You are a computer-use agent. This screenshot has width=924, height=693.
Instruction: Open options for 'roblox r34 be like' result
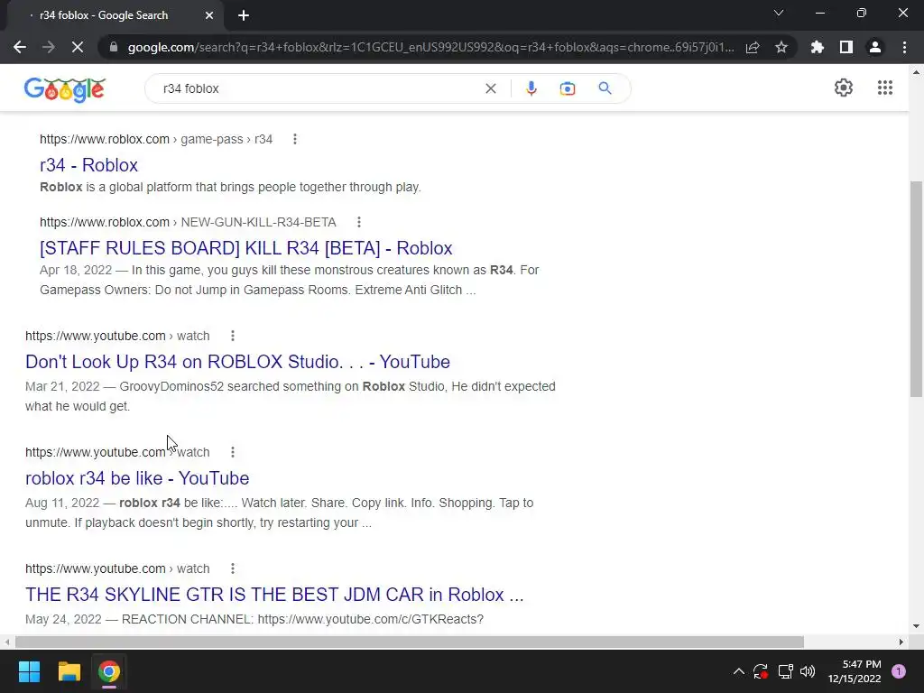[233, 452]
